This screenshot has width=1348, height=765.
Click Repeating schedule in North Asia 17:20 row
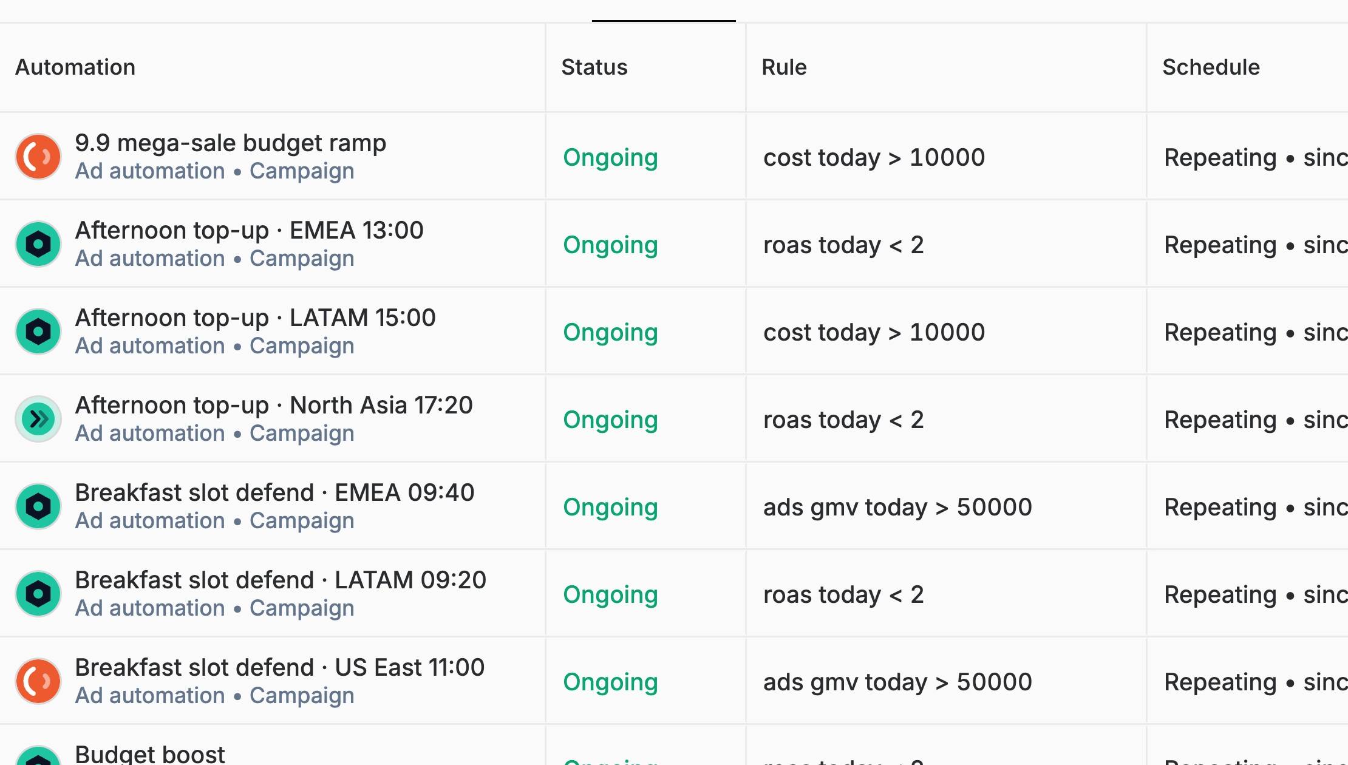(1256, 420)
